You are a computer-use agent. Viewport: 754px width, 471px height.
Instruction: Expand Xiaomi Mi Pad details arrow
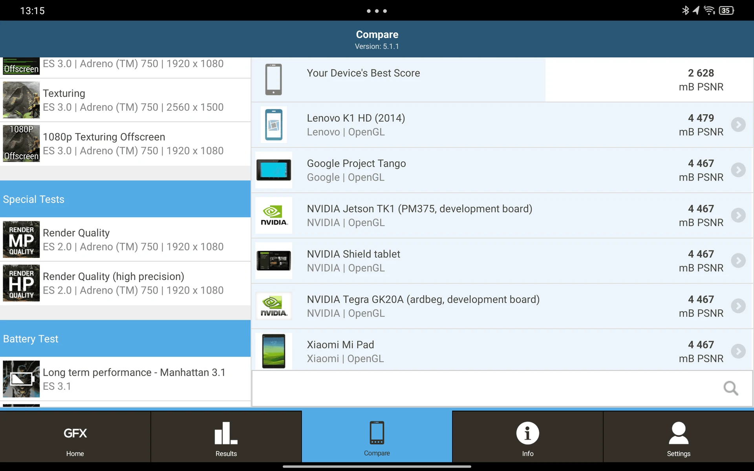pos(738,351)
